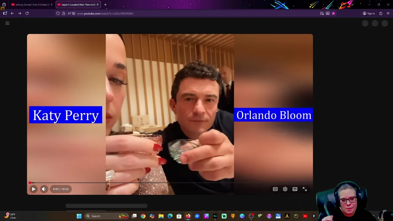Open the YouTube app on the taskbar
The height and width of the screenshot is (221, 393).
[x=305, y=216]
